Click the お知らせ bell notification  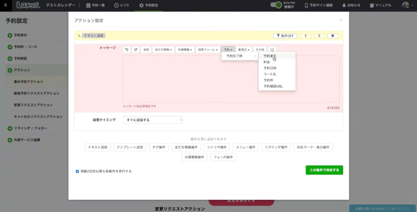(351, 5)
